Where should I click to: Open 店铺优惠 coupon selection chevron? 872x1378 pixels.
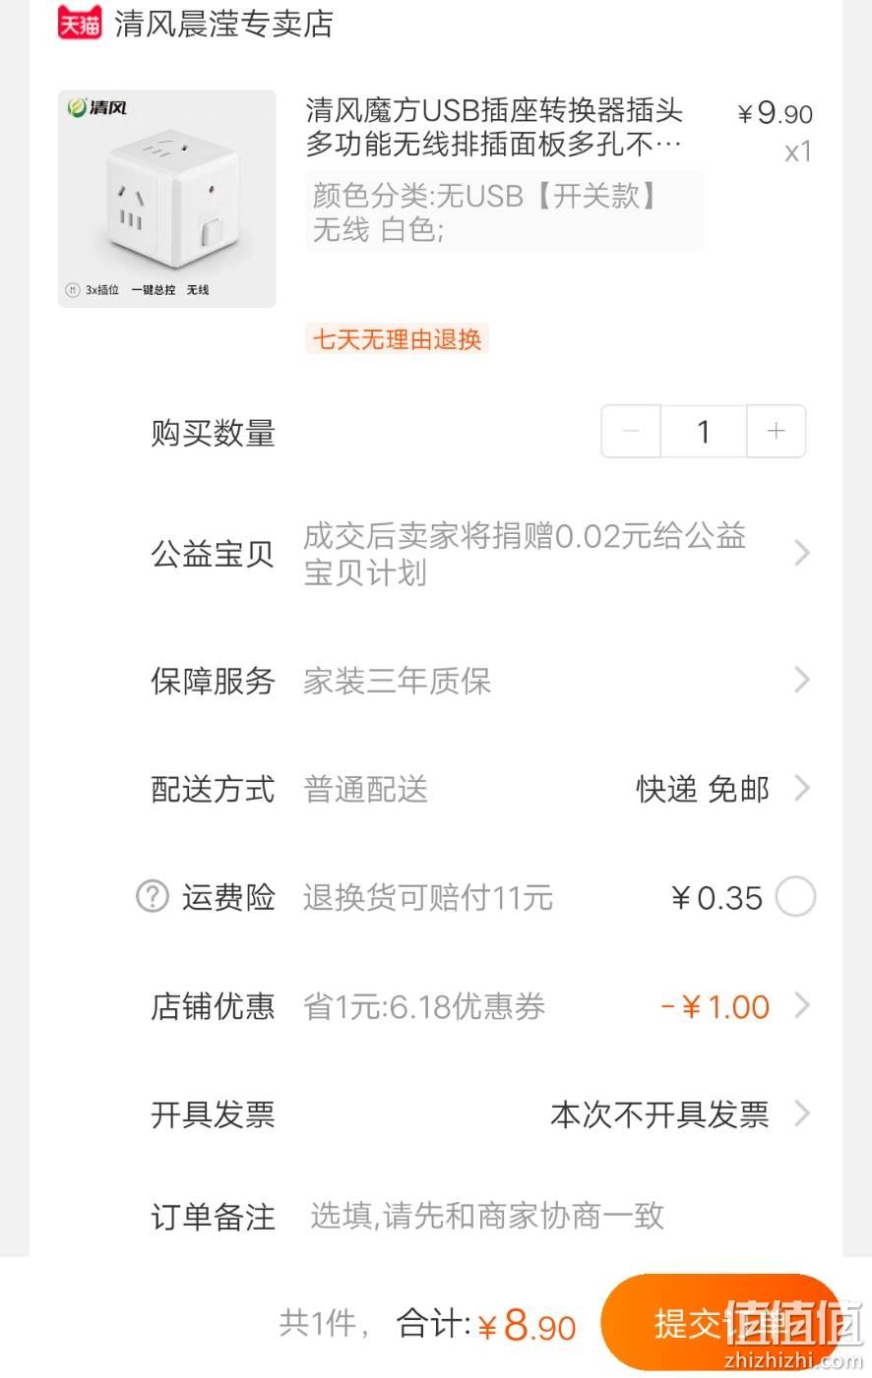click(x=801, y=1006)
